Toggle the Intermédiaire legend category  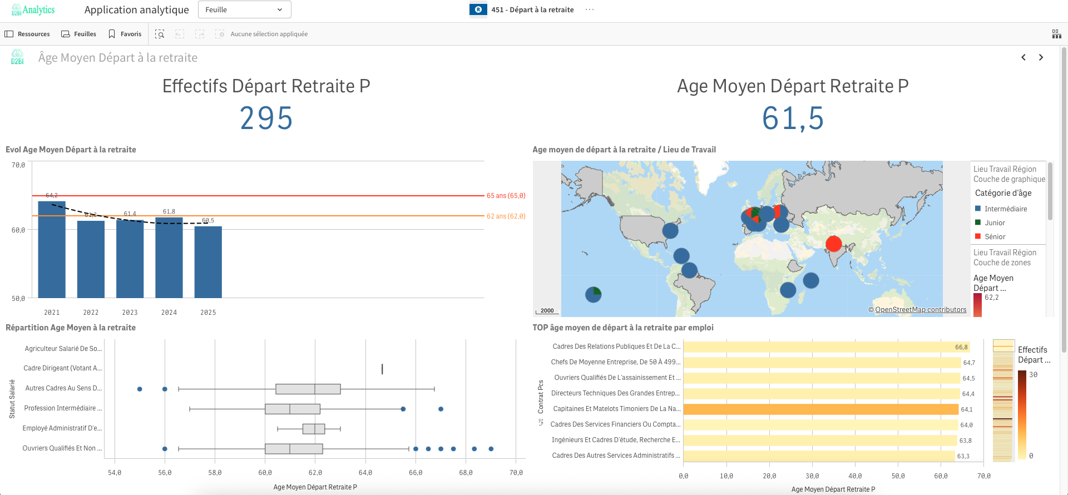pyautogui.click(x=1005, y=209)
